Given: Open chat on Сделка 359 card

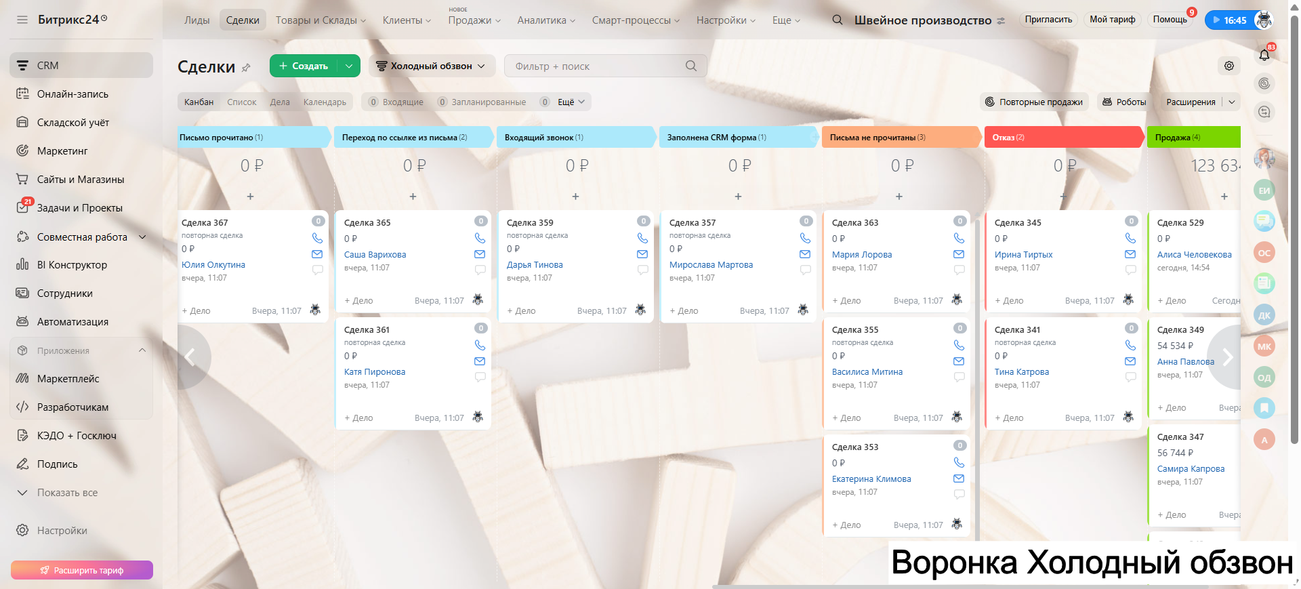Looking at the screenshot, I should pos(642,270).
